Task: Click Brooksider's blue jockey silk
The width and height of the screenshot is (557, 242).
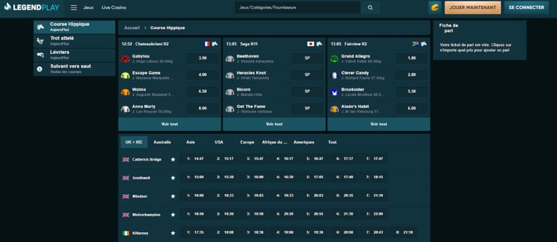Action: pos(335,92)
